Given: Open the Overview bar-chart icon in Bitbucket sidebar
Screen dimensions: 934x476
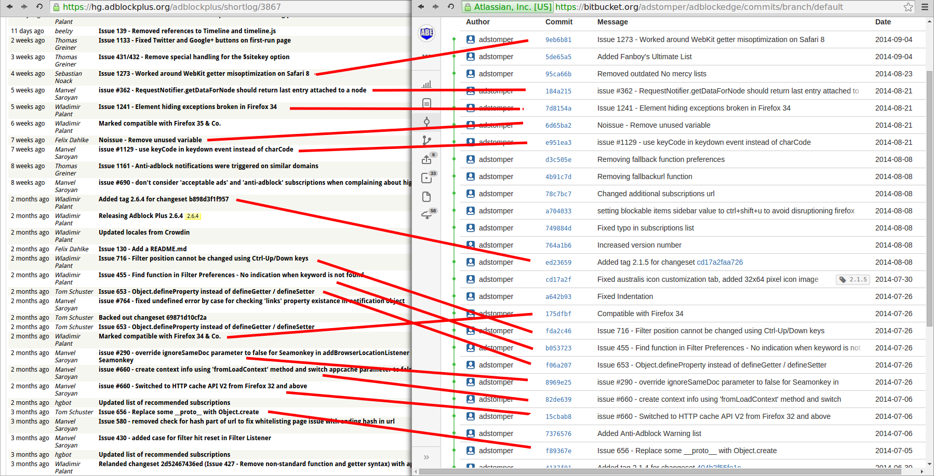Looking at the screenshot, I should click(x=426, y=84).
